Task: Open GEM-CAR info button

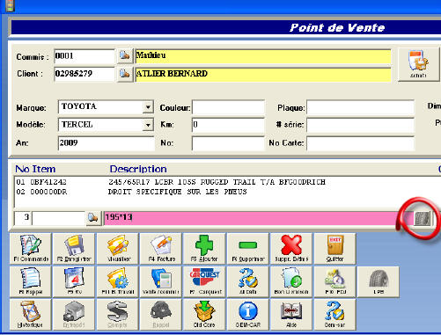Action: point(247,315)
